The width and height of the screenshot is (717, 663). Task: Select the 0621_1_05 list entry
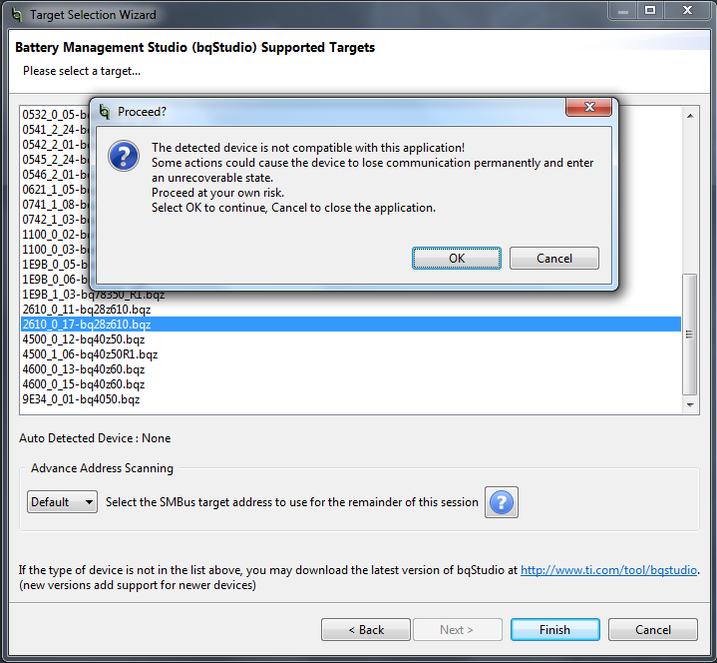click(x=55, y=190)
